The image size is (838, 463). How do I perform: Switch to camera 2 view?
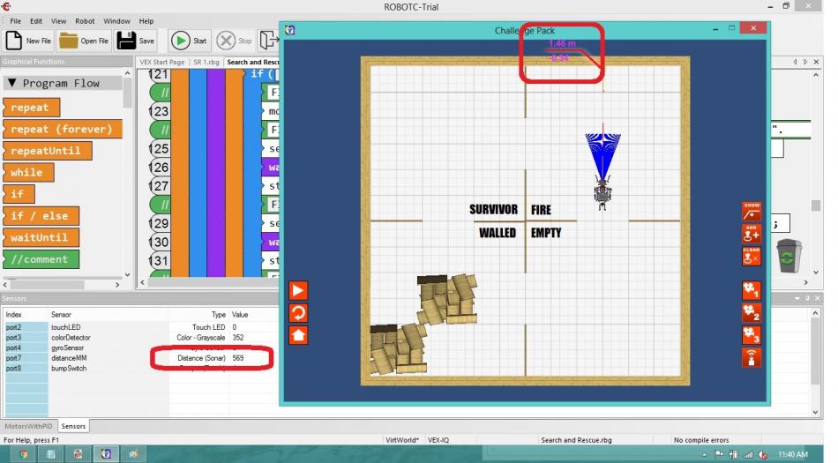tap(751, 313)
